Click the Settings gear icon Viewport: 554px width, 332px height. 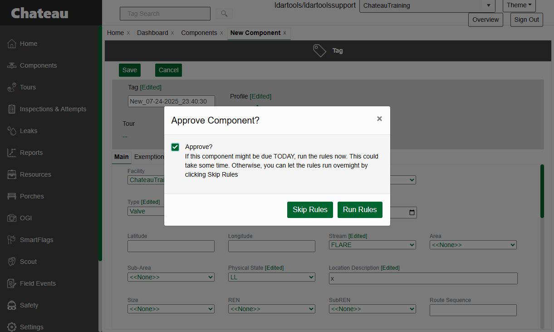(12, 327)
